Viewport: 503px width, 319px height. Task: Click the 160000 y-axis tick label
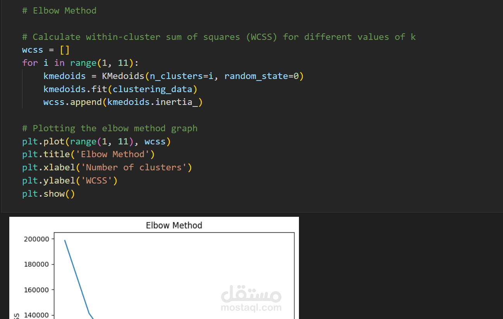(x=36, y=290)
